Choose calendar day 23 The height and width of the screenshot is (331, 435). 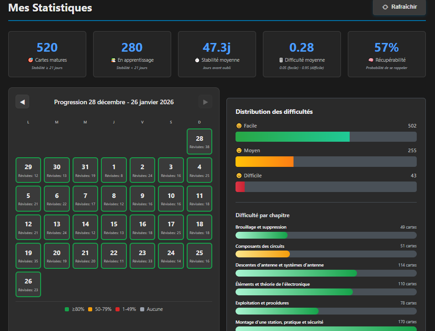pyautogui.click(x=142, y=256)
